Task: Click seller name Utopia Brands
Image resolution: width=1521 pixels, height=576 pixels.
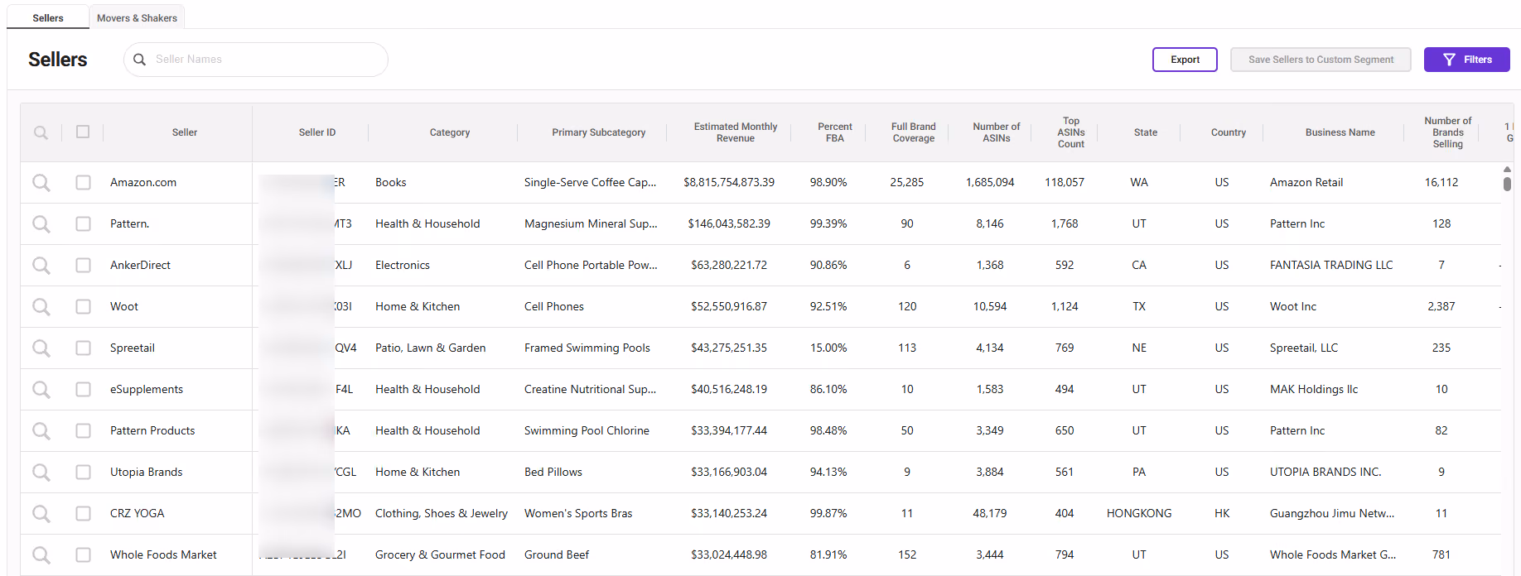Action: coord(147,472)
